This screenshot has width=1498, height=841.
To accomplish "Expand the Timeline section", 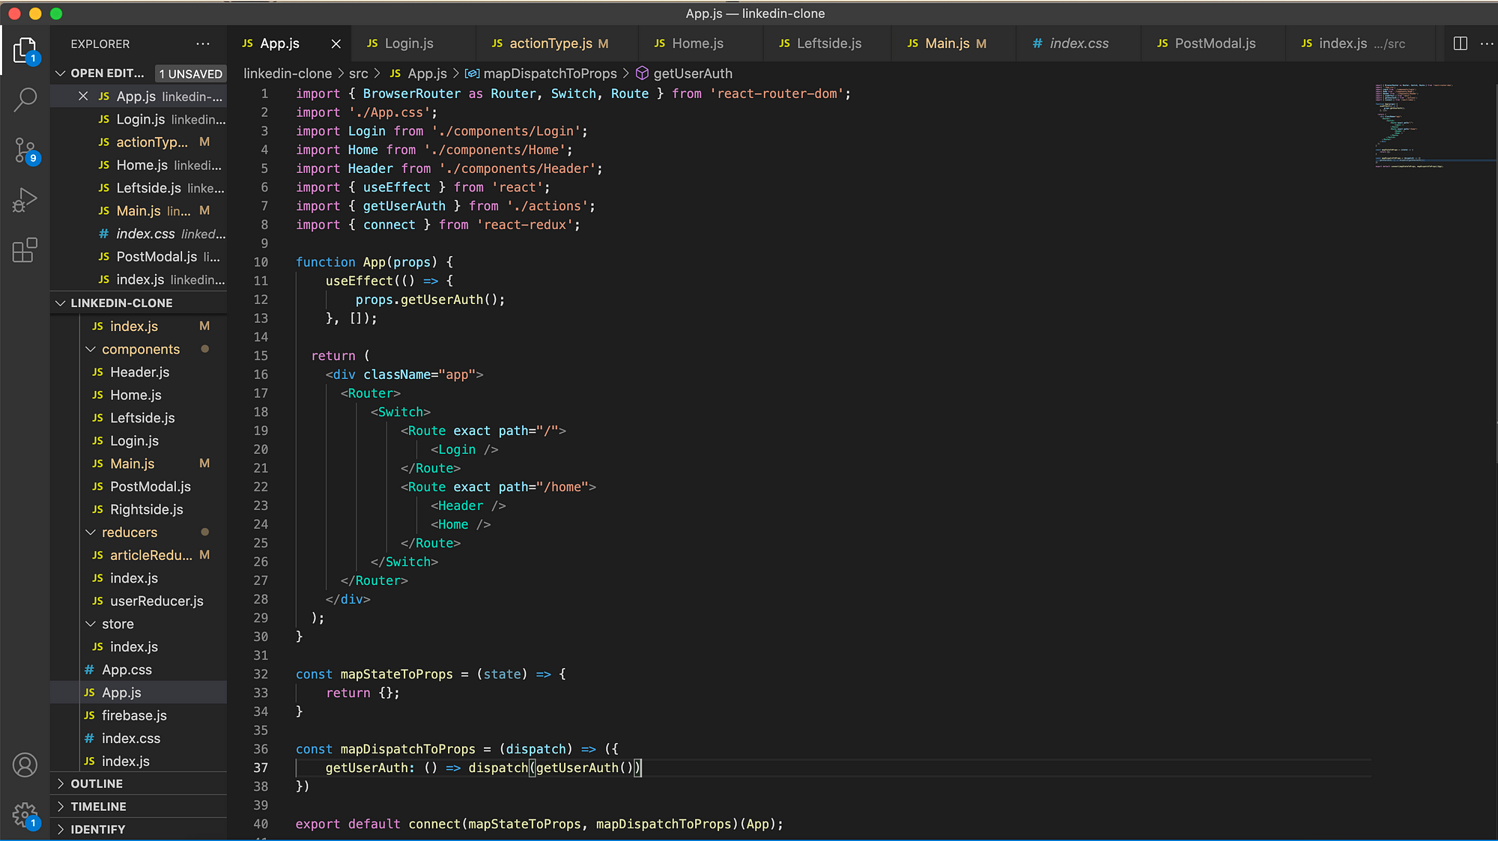I will tap(139, 807).
